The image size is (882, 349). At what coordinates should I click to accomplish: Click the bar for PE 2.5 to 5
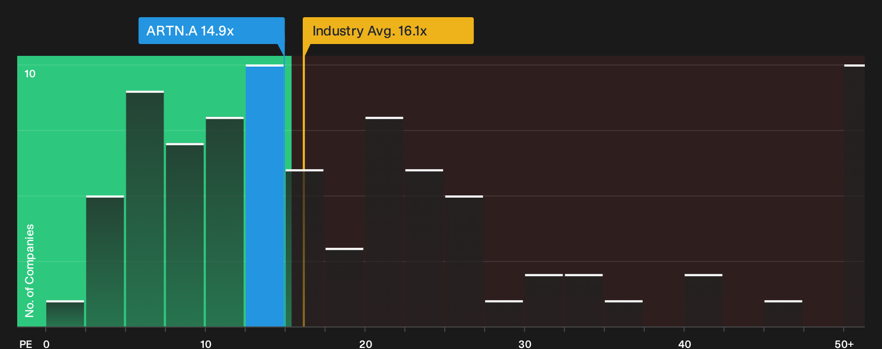pos(105,261)
